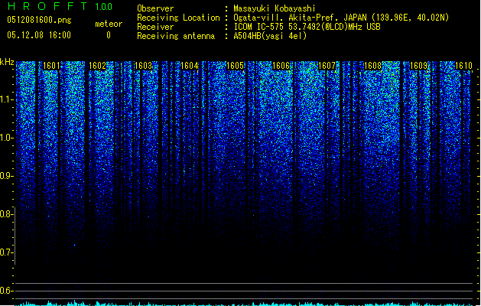This screenshot has width=481, height=306.
Task: Click the 1603 time marker
Action: [143, 66]
